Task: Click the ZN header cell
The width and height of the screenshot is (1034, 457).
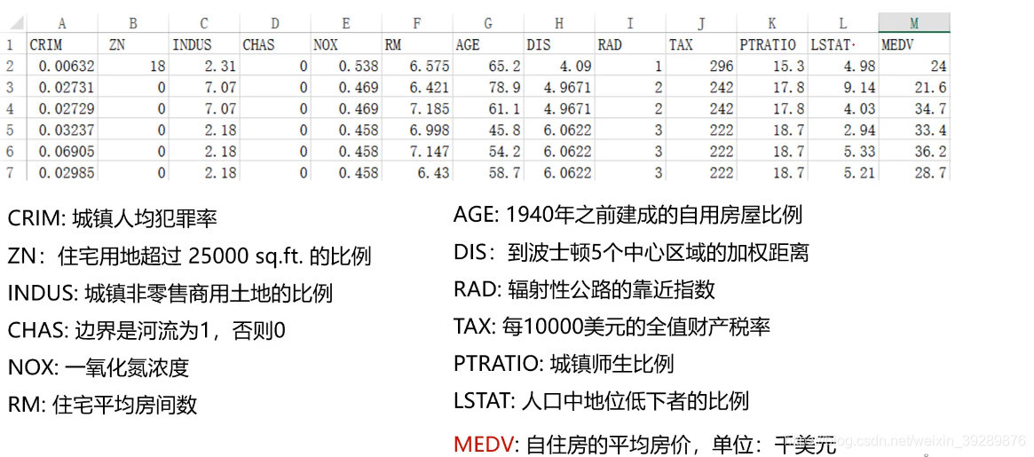Action: 133,45
